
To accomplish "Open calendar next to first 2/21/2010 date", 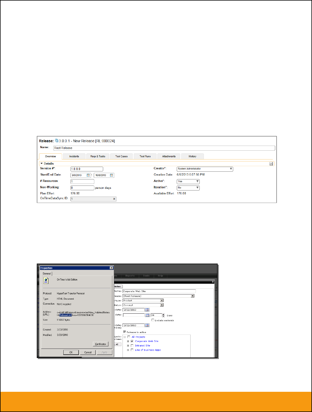I will tap(147, 310).
